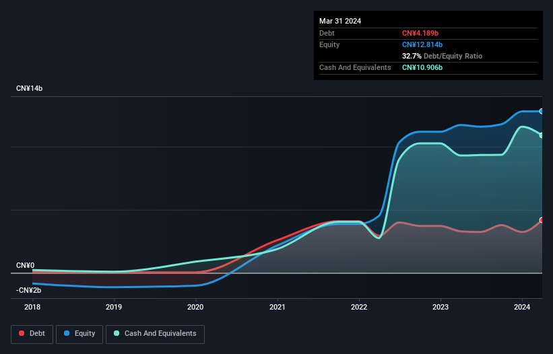Image resolution: width=553 pixels, height=354 pixels.
Task: Click the Debt endpoint marker at Mar 2024
Action: tap(542, 220)
